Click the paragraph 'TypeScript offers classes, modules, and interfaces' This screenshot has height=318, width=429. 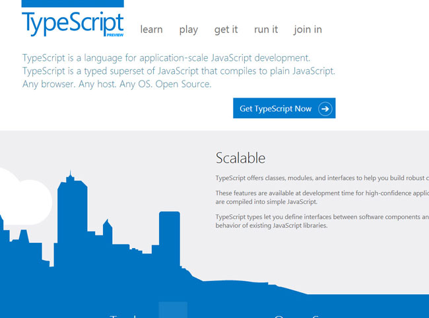pyautogui.click(x=322, y=178)
